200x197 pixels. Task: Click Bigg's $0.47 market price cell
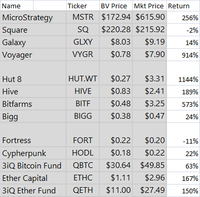coord(149,116)
